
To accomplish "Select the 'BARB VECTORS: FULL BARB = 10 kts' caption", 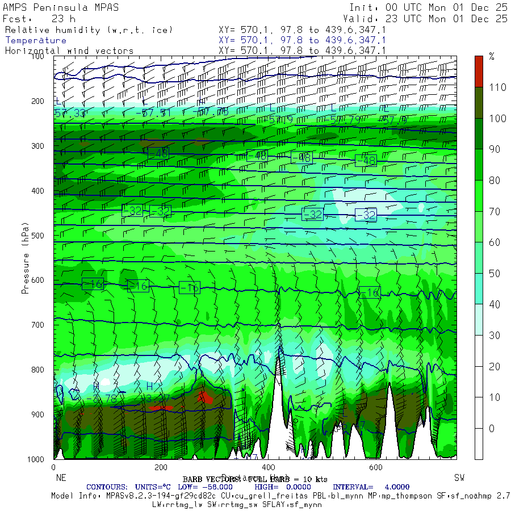I will coord(255,479).
